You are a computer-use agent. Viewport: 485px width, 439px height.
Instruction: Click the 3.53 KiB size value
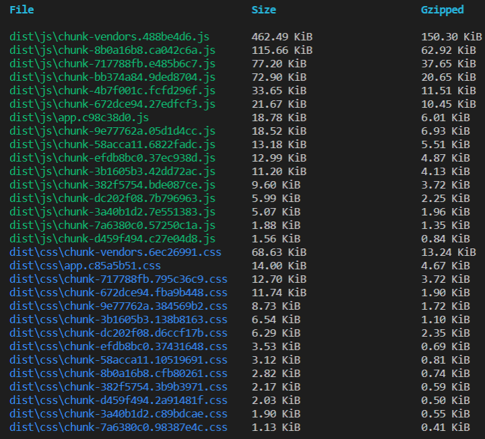point(276,346)
